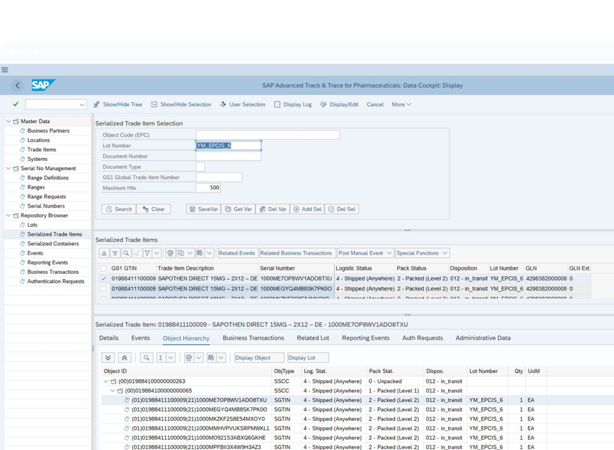Check the row with serial 1000MEGYQ4MB8SK7PK0O
614x450 pixels.
(x=104, y=289)
